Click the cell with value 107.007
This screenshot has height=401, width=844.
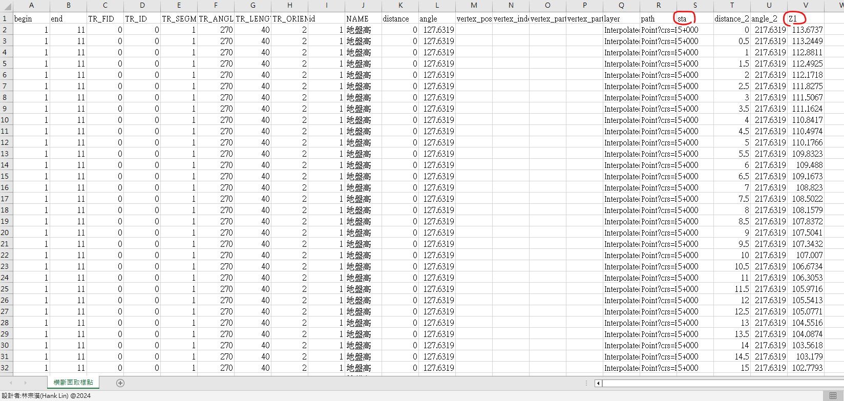(806, 255)
